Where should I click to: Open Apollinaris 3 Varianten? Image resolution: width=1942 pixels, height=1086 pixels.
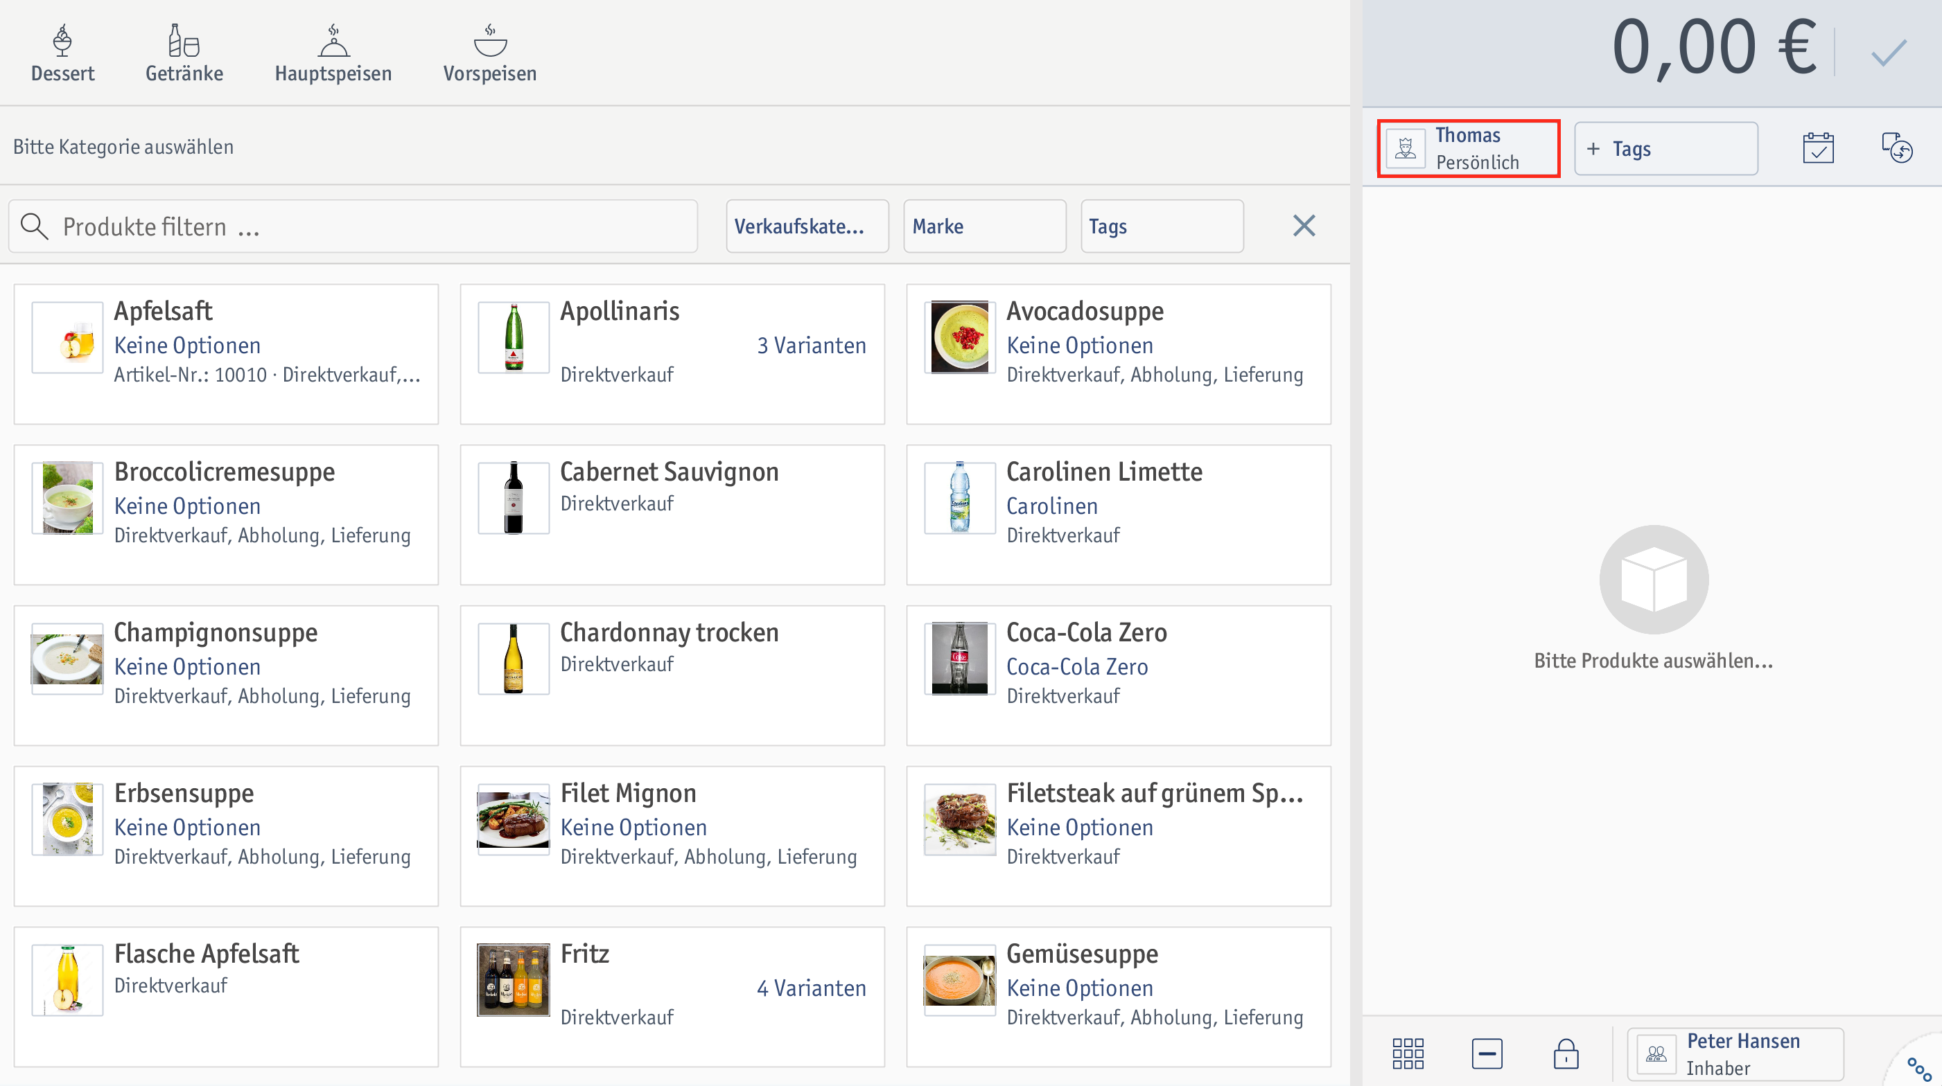(672, 354)
